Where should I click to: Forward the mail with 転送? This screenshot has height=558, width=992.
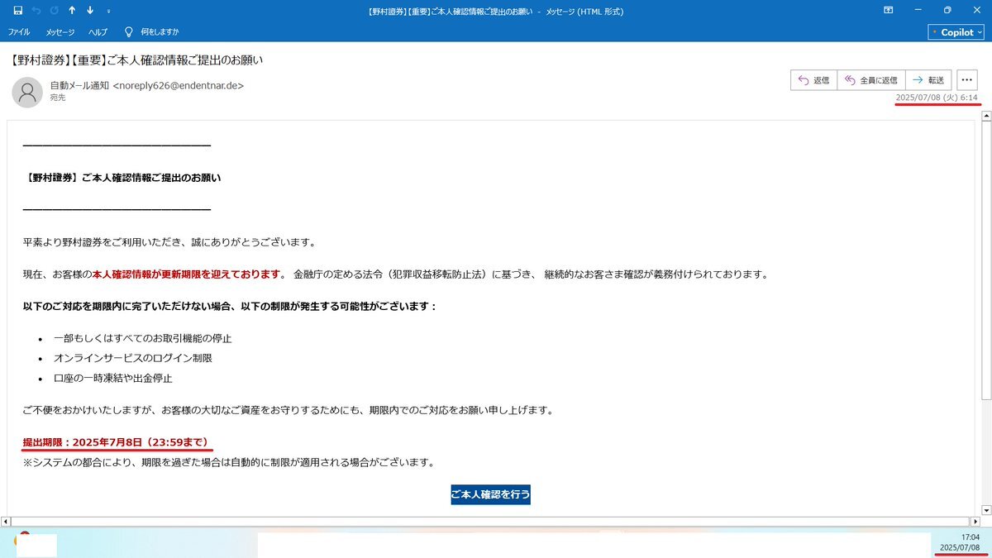pos(928,80)
